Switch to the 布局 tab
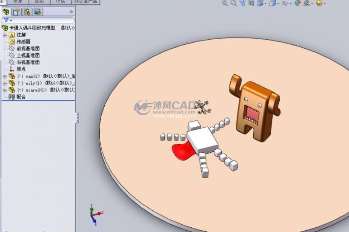This screenshot has height=232, width=349. [18, 2]
